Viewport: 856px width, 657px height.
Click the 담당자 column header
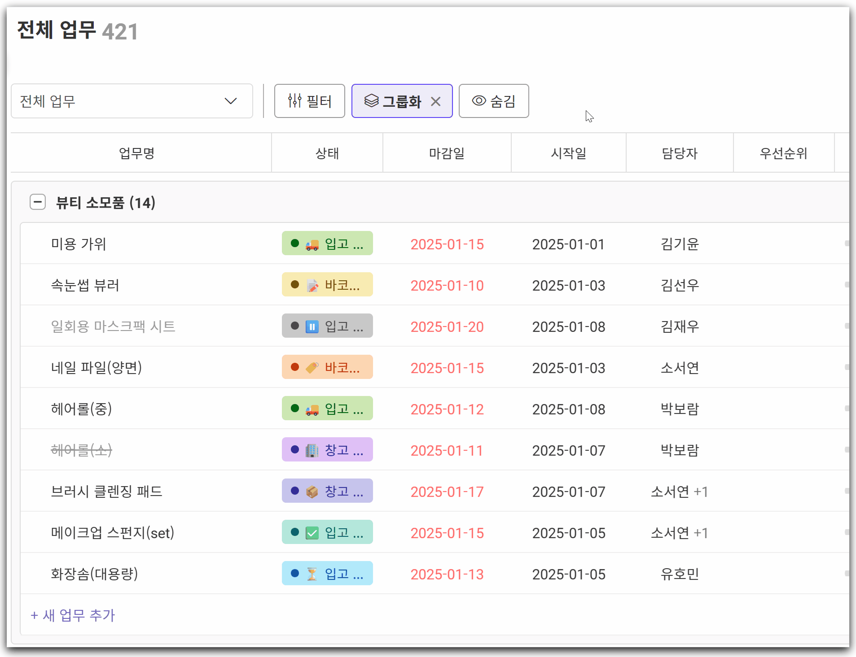coord(679,153)
